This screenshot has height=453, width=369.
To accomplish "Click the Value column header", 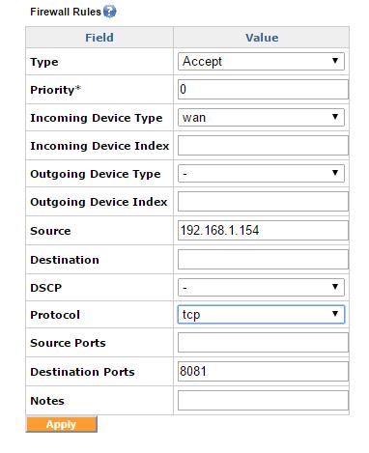I will pyautogui.click(x=262, y=38).
